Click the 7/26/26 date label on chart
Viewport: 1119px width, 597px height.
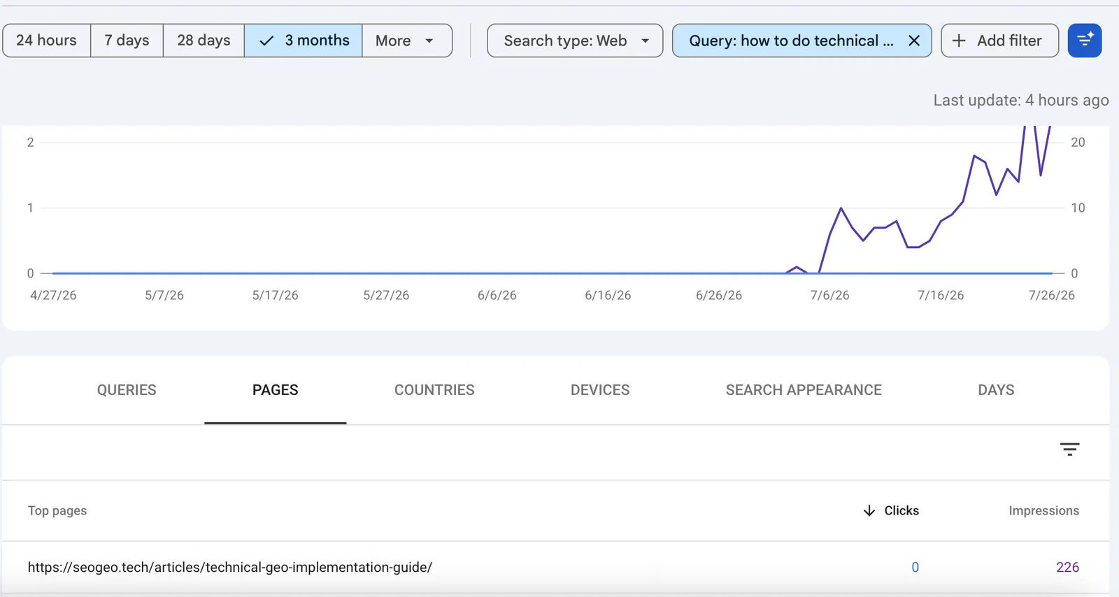tap(1051, 296)
